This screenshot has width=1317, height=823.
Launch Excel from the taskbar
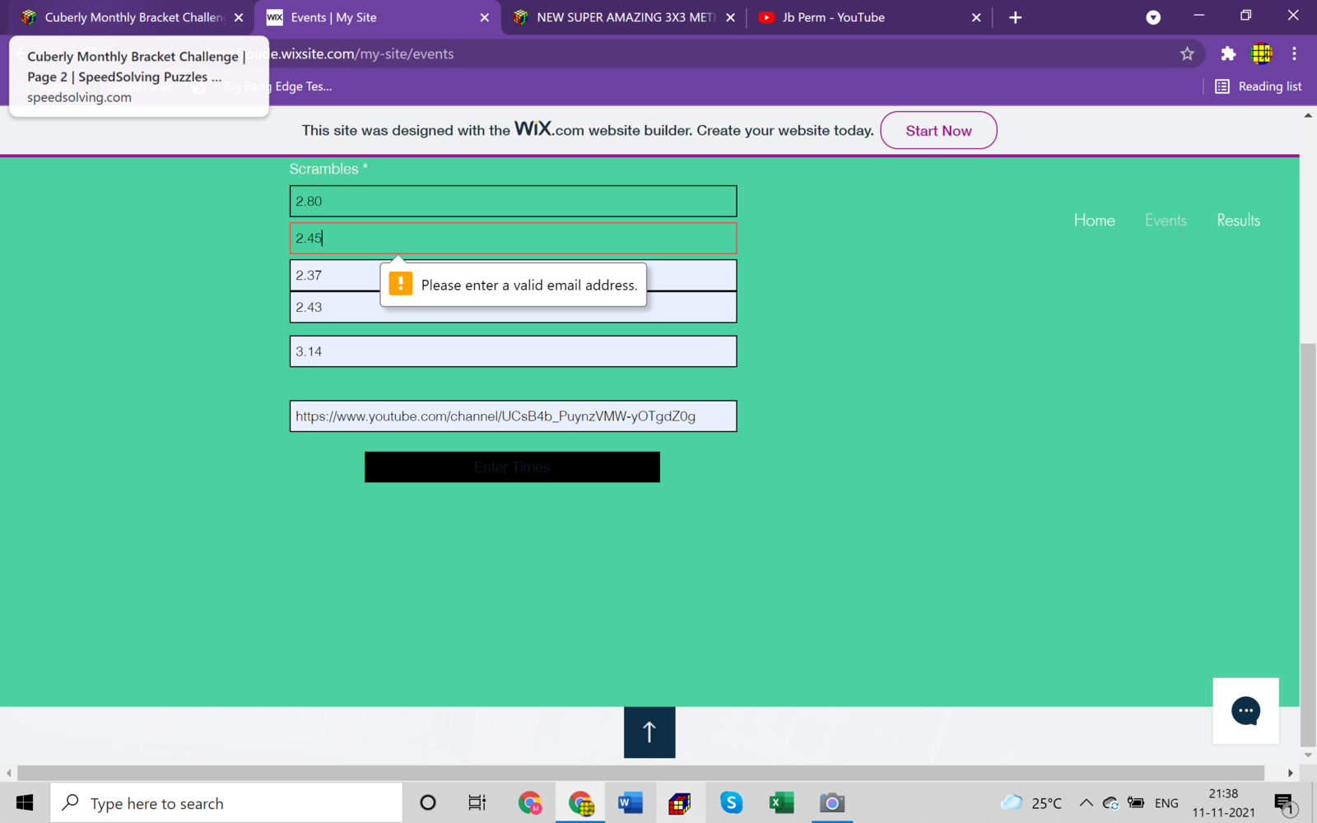(x=781, y=802)
